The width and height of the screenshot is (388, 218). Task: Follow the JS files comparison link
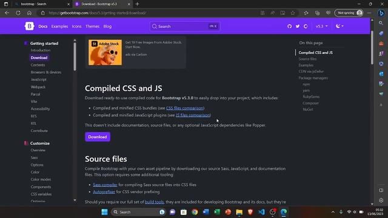click(193, 115)
